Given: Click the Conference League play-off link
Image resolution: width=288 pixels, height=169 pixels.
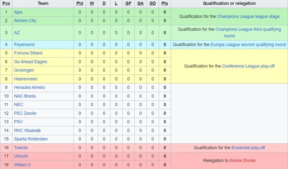Looking at the screenshot, I should [x=248, y=66].
